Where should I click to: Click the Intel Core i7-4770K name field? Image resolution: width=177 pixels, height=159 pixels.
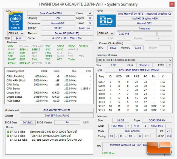(x=51, y=13)
